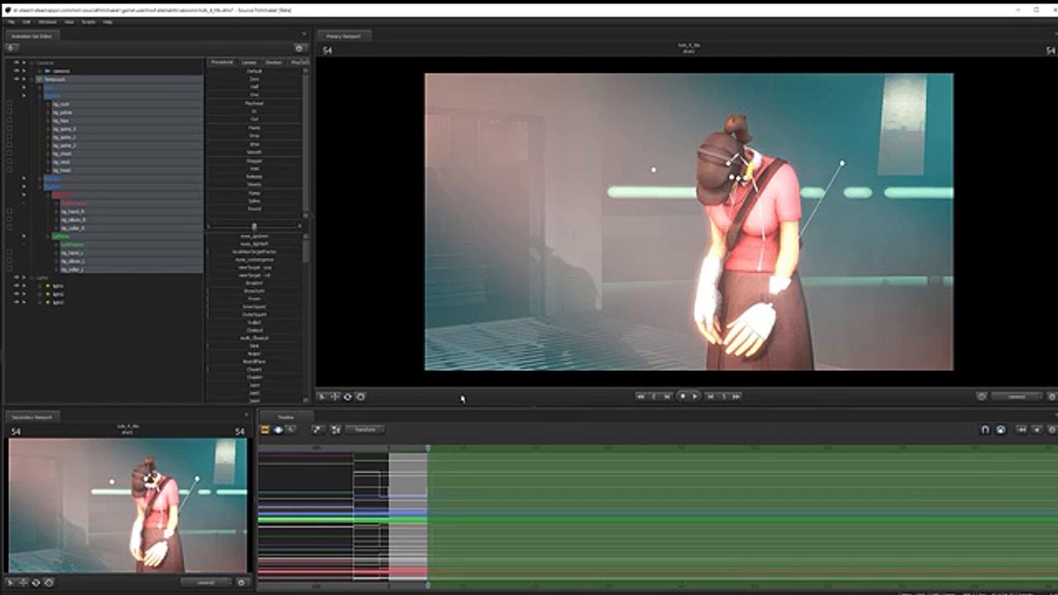This screenshot has height=595, width=1058.
Task: Select arrow tool in secondary viewport toolbar
Action: click(11, 583)
